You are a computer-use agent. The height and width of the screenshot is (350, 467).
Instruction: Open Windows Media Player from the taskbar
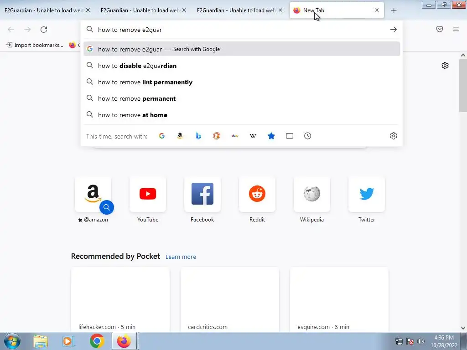(x=68, y=341)
